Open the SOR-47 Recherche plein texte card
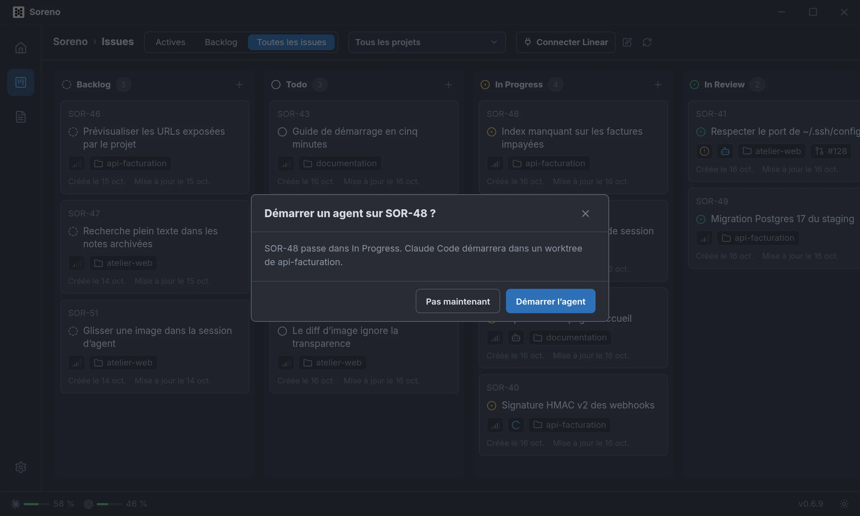This screenshot has height=516, width=860. [155, 247]
